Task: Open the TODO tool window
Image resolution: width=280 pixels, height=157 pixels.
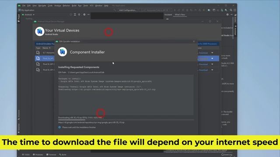Action: click(26, 154)
